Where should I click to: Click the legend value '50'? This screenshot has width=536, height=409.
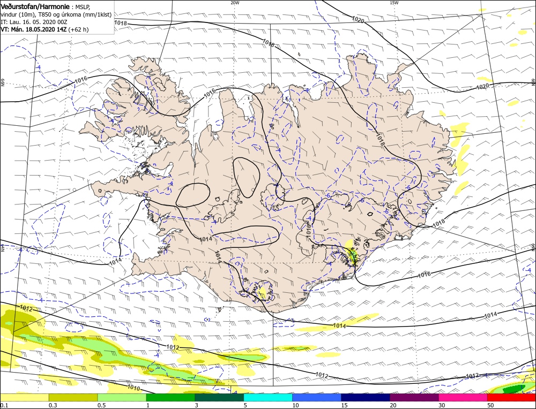point(490,405)
